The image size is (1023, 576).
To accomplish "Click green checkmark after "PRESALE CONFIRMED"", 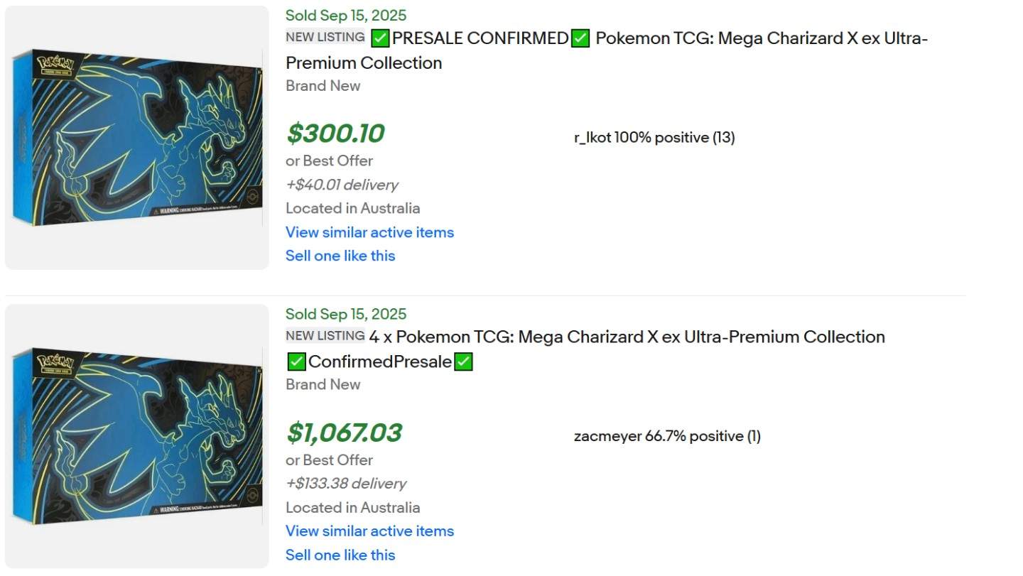I will (x=580, y=38).
